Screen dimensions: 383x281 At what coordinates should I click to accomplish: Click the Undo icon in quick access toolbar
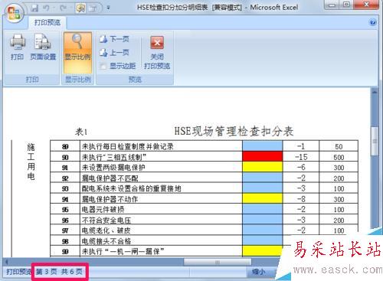pyautogui.click(x=47, y=8)
